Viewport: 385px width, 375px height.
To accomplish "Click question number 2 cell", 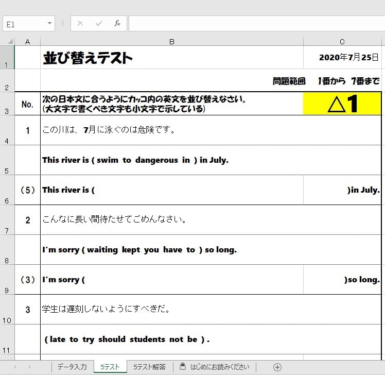I will 27,220.
